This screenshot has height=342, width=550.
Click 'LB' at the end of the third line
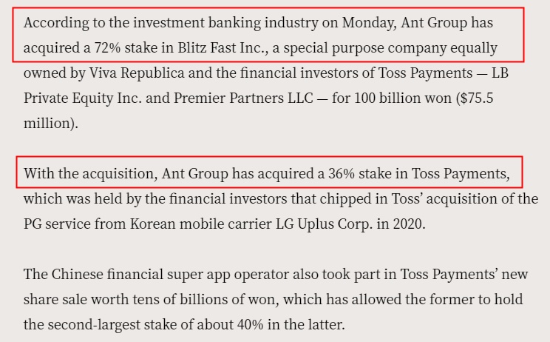[x=500, y=73]
